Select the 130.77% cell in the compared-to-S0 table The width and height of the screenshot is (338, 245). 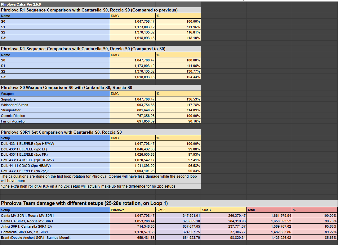coord(178,71)
